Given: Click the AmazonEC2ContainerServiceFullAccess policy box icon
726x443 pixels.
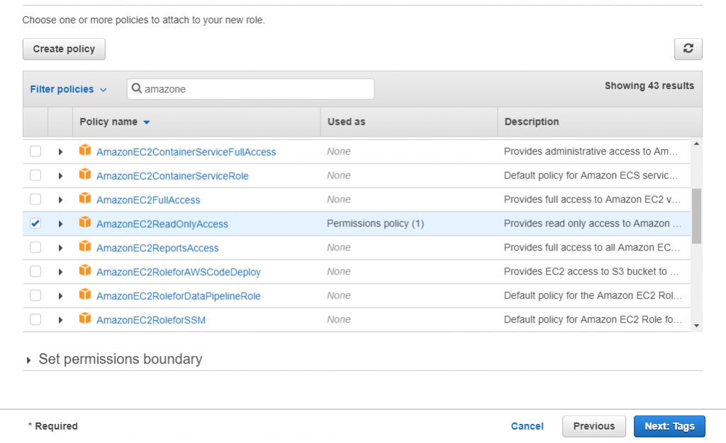Looking at the screenshot, I should coord(85,150).
